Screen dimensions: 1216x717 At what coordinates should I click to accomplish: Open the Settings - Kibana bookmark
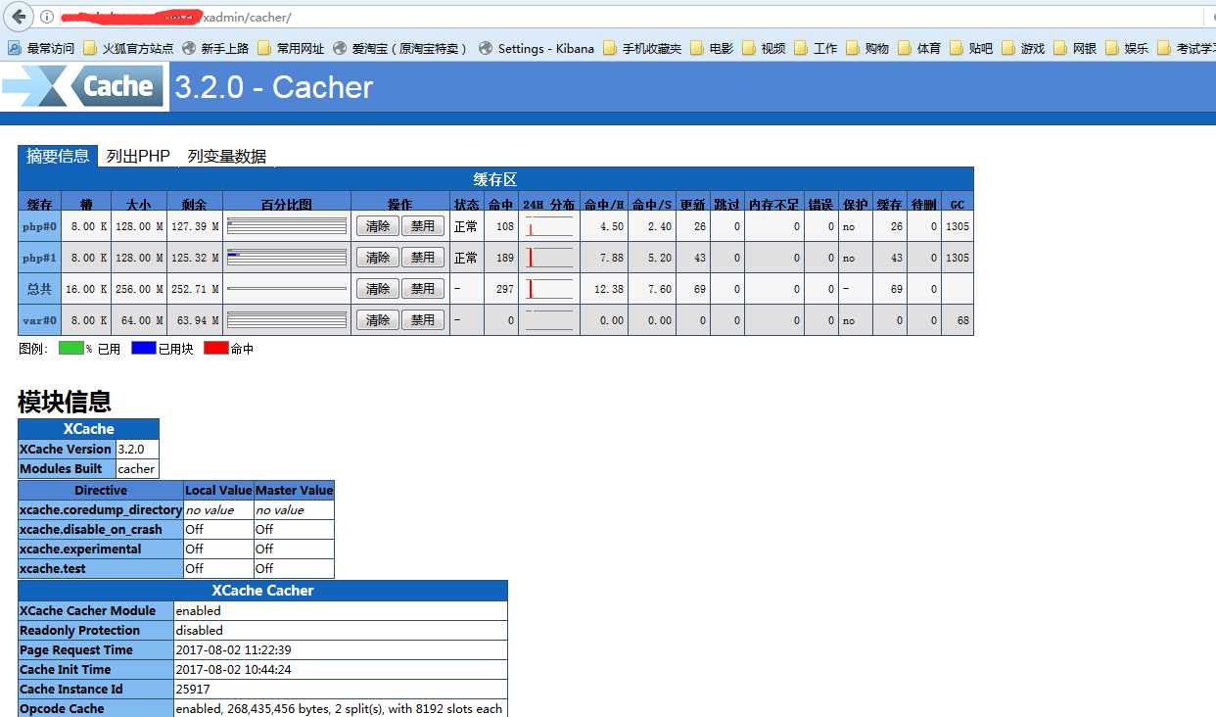[x=537, y=48]
